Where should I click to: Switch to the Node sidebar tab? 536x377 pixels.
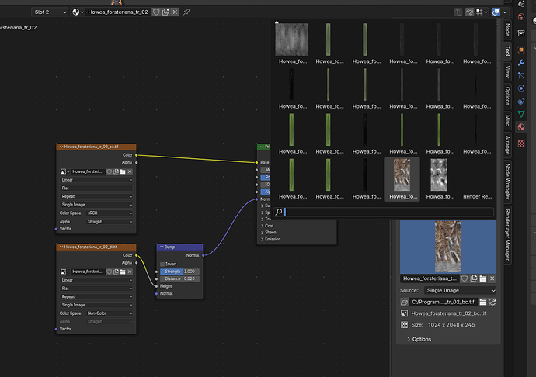(x=507, y=30)
